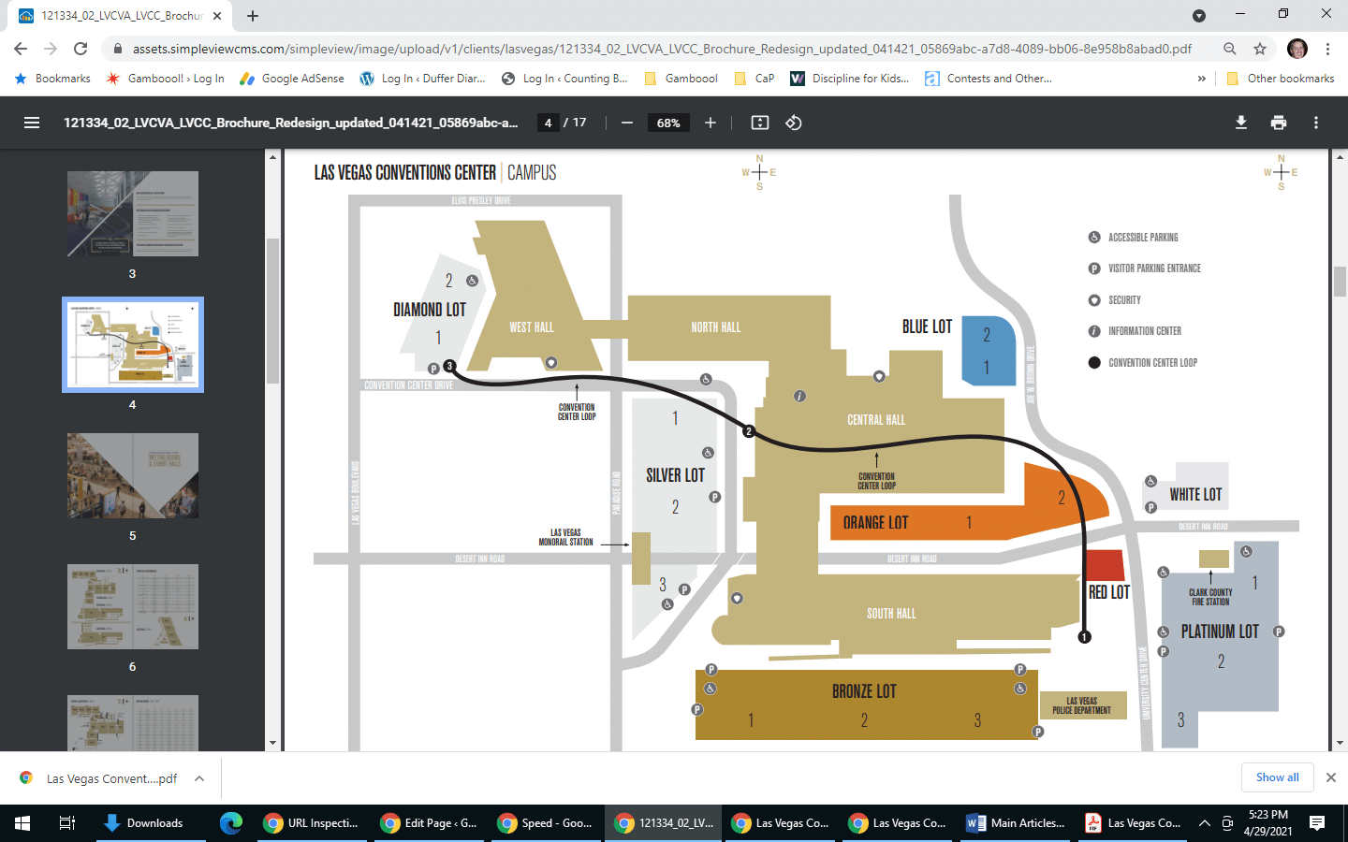The image size is (1348, 842).
Task: Switch to the Speed - Goo Chrome window
Action: tap(548, 823)
